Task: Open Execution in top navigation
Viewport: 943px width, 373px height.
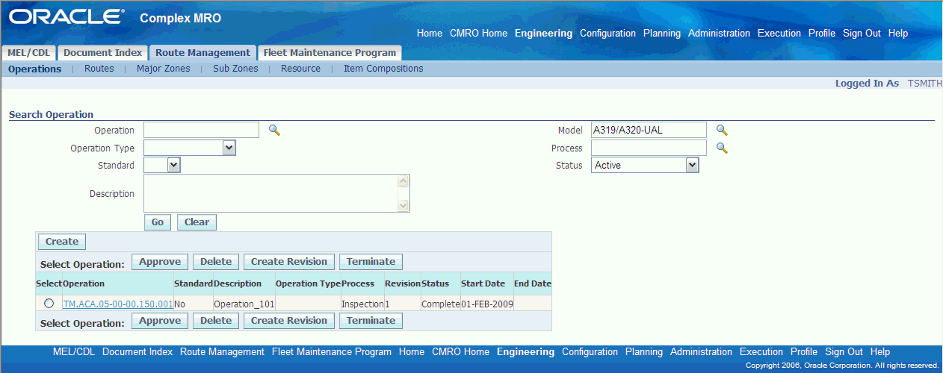Action: (x=779, y=34)
